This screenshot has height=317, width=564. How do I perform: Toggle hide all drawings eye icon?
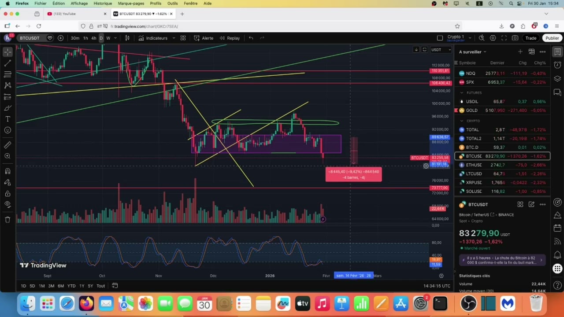tap(7, 205)
